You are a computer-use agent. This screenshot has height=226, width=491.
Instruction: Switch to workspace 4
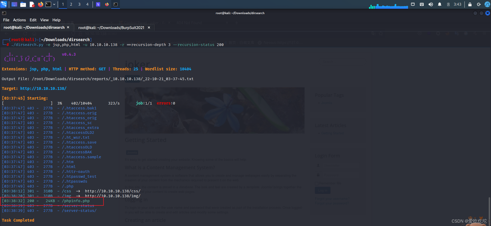point(87,4)
